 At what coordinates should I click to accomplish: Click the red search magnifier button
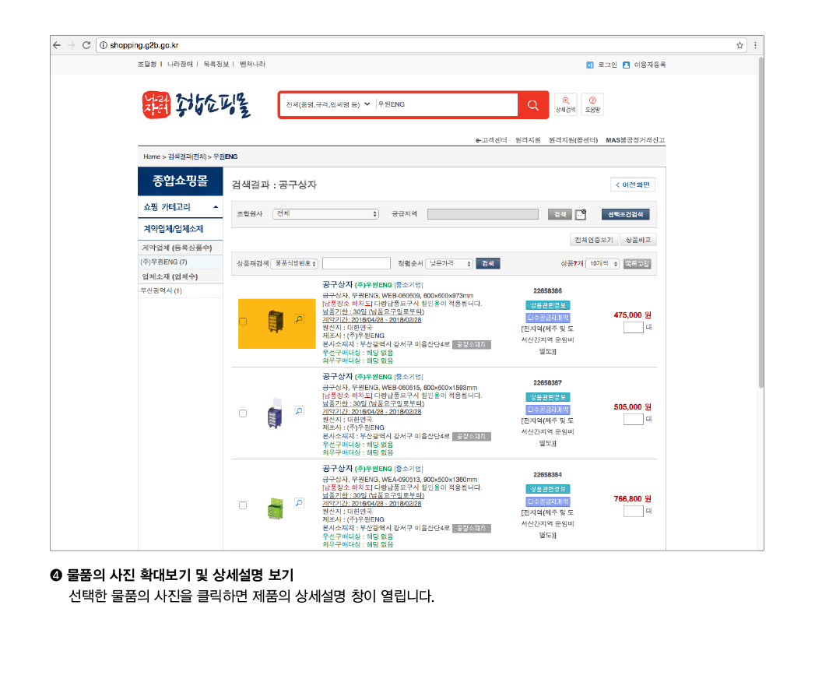pyautogui.click(x=532, y=105)
